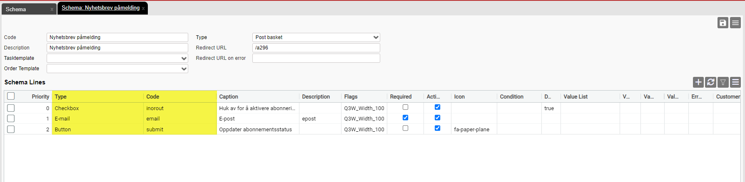Sort by the Type column header
Viewport: 745px width, 182px height.
(97, 96)
